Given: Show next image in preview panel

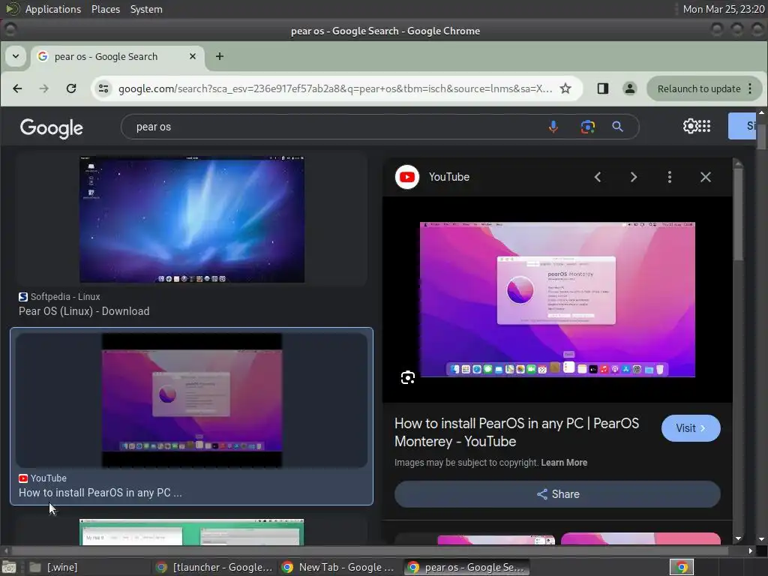Looking at the screenshot, I should coord(634,177).
